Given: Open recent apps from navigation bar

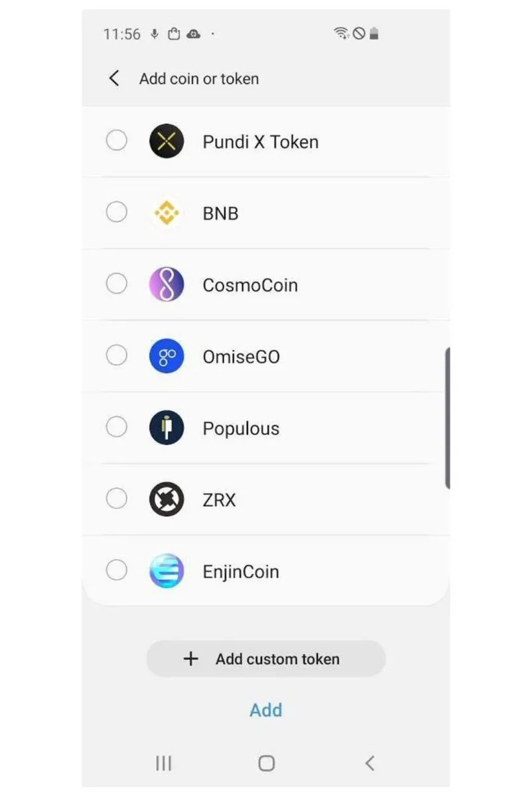Looking at the screenshot, I should click(163, 763).
